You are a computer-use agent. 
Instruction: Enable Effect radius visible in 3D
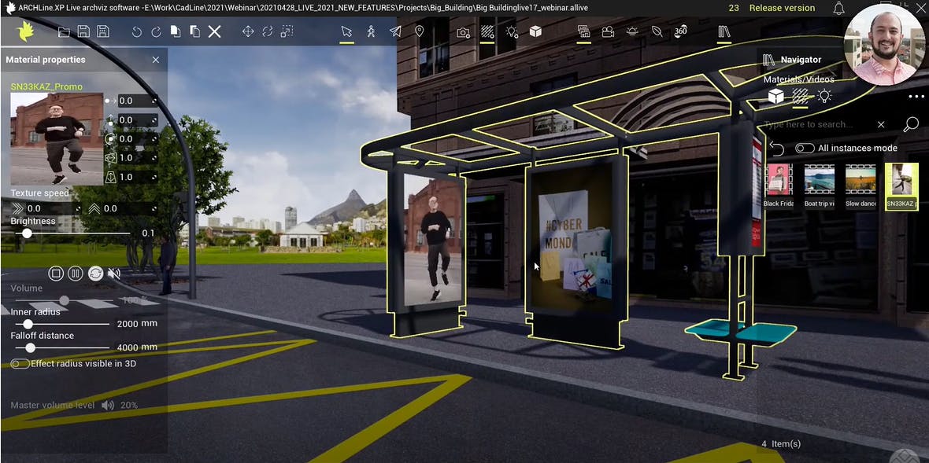20,364
